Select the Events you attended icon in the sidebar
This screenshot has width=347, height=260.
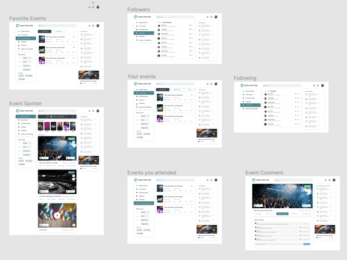pyautogui.click(x=18, y=134)
